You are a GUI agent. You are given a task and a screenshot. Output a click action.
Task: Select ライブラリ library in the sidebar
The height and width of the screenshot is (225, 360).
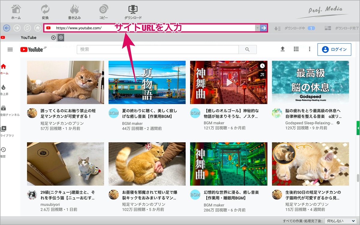pos(7,131)
